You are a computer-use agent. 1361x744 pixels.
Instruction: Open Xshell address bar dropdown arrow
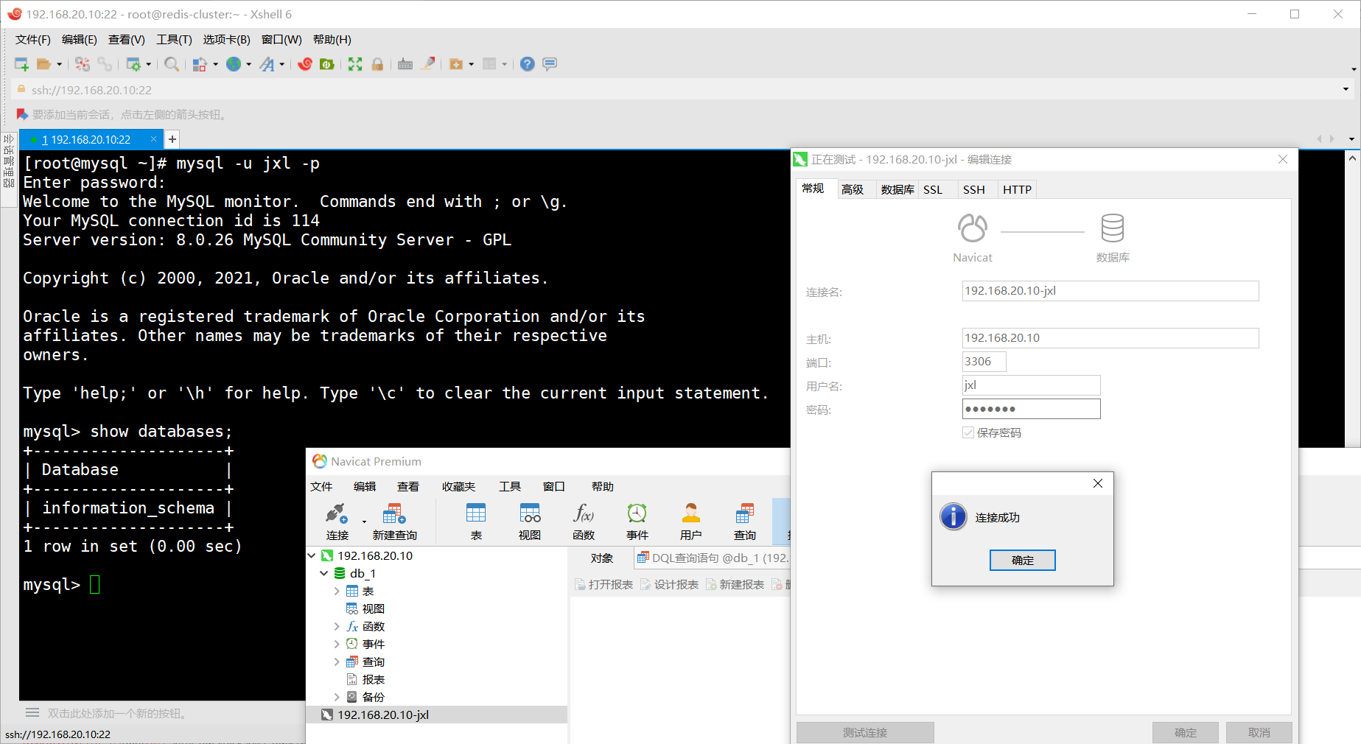[x=1346, y=89]
